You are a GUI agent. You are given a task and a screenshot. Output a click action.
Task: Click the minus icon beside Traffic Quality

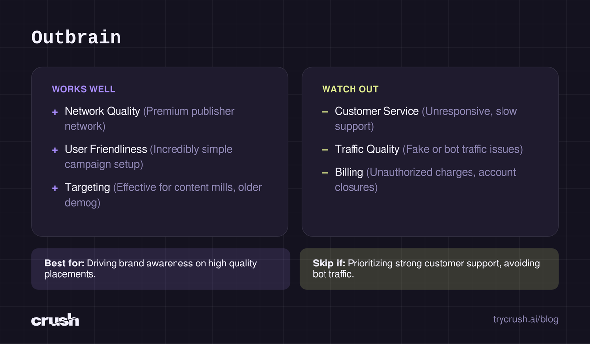pos(325,150)
